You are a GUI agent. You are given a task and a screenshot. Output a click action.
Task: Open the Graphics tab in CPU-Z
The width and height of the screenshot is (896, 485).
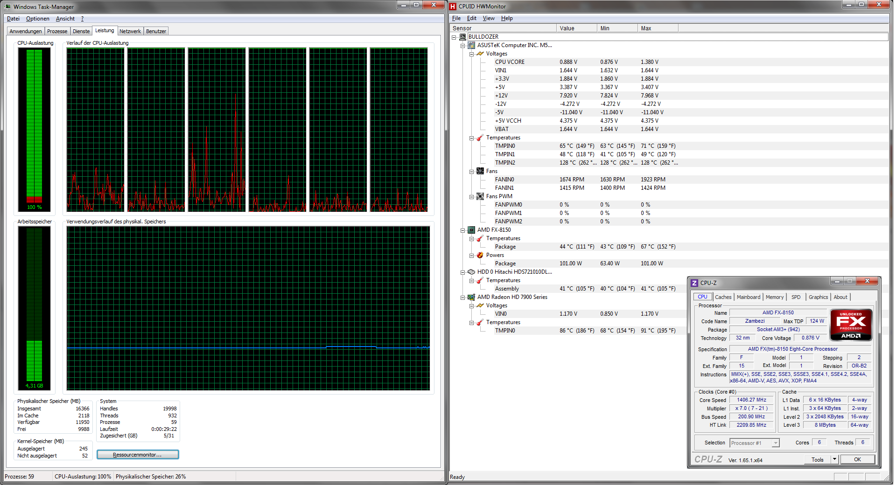coord(819,297)
